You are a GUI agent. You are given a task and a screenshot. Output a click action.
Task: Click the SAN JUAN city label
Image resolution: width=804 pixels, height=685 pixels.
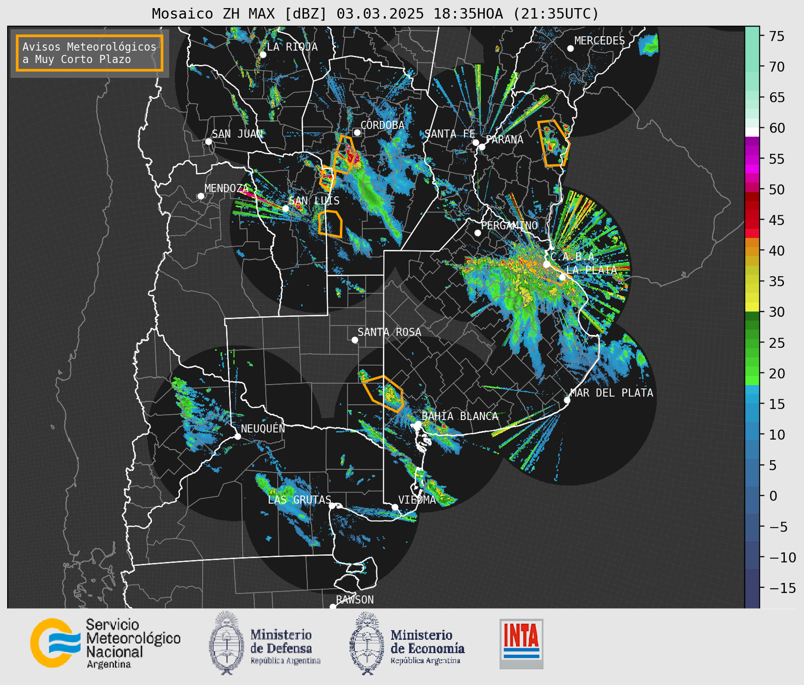(237, 134)
